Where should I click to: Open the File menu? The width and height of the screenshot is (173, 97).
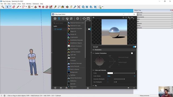(x=2, y=4)
